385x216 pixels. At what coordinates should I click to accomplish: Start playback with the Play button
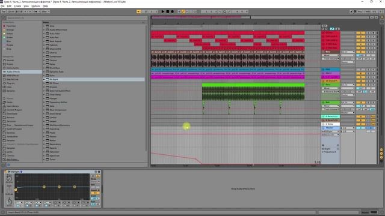[163, 11]
